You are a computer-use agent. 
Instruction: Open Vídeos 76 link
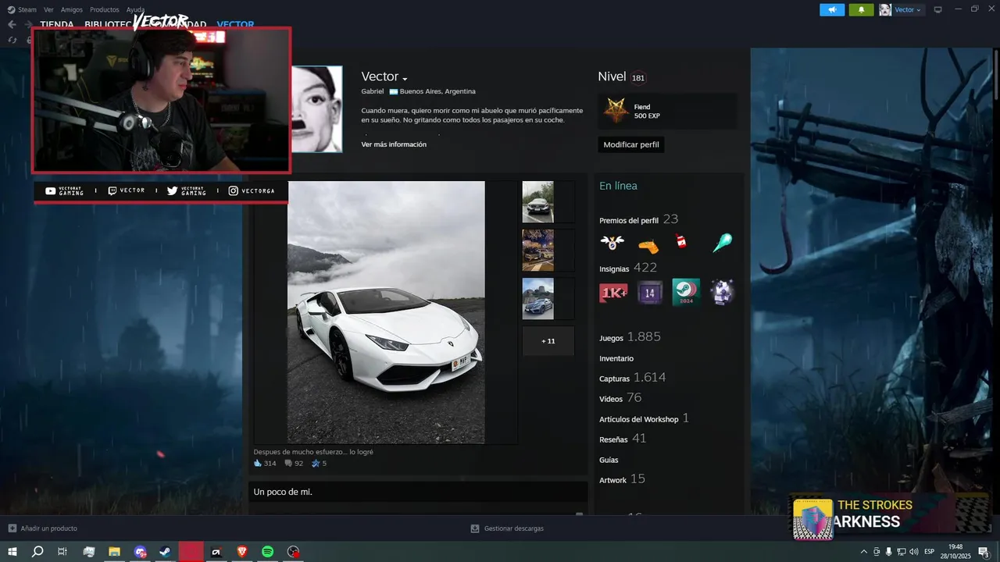[620, 398]
